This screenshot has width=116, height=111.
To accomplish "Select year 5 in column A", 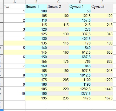I will (x=14, y=48).
